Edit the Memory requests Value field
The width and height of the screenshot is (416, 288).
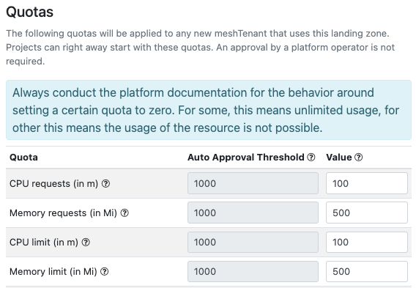tap(367, 213)
